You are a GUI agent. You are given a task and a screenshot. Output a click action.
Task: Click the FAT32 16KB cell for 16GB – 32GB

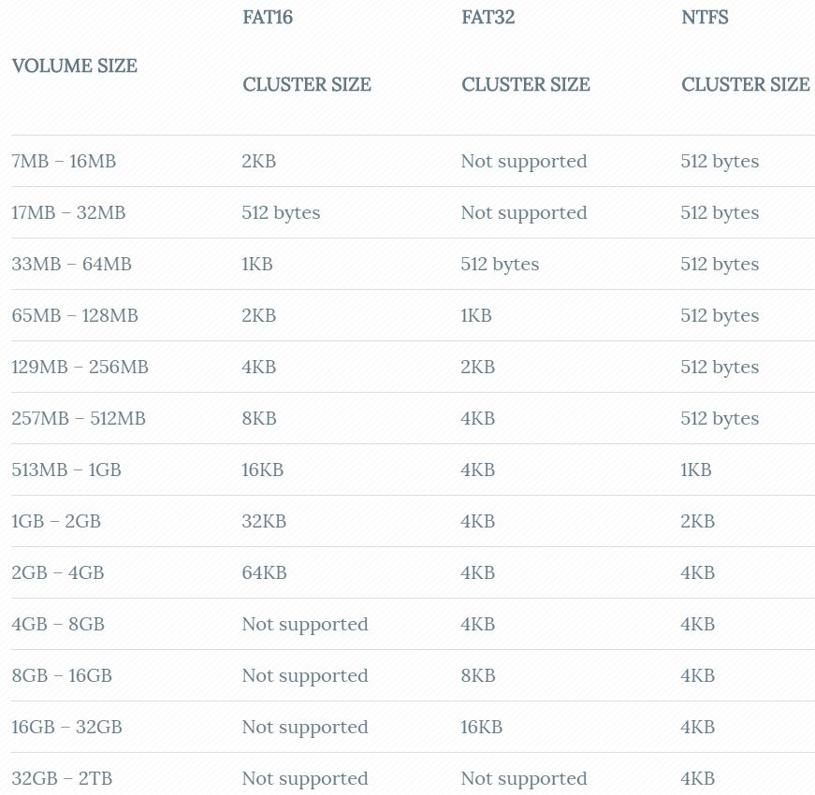[x=481, y=727]
